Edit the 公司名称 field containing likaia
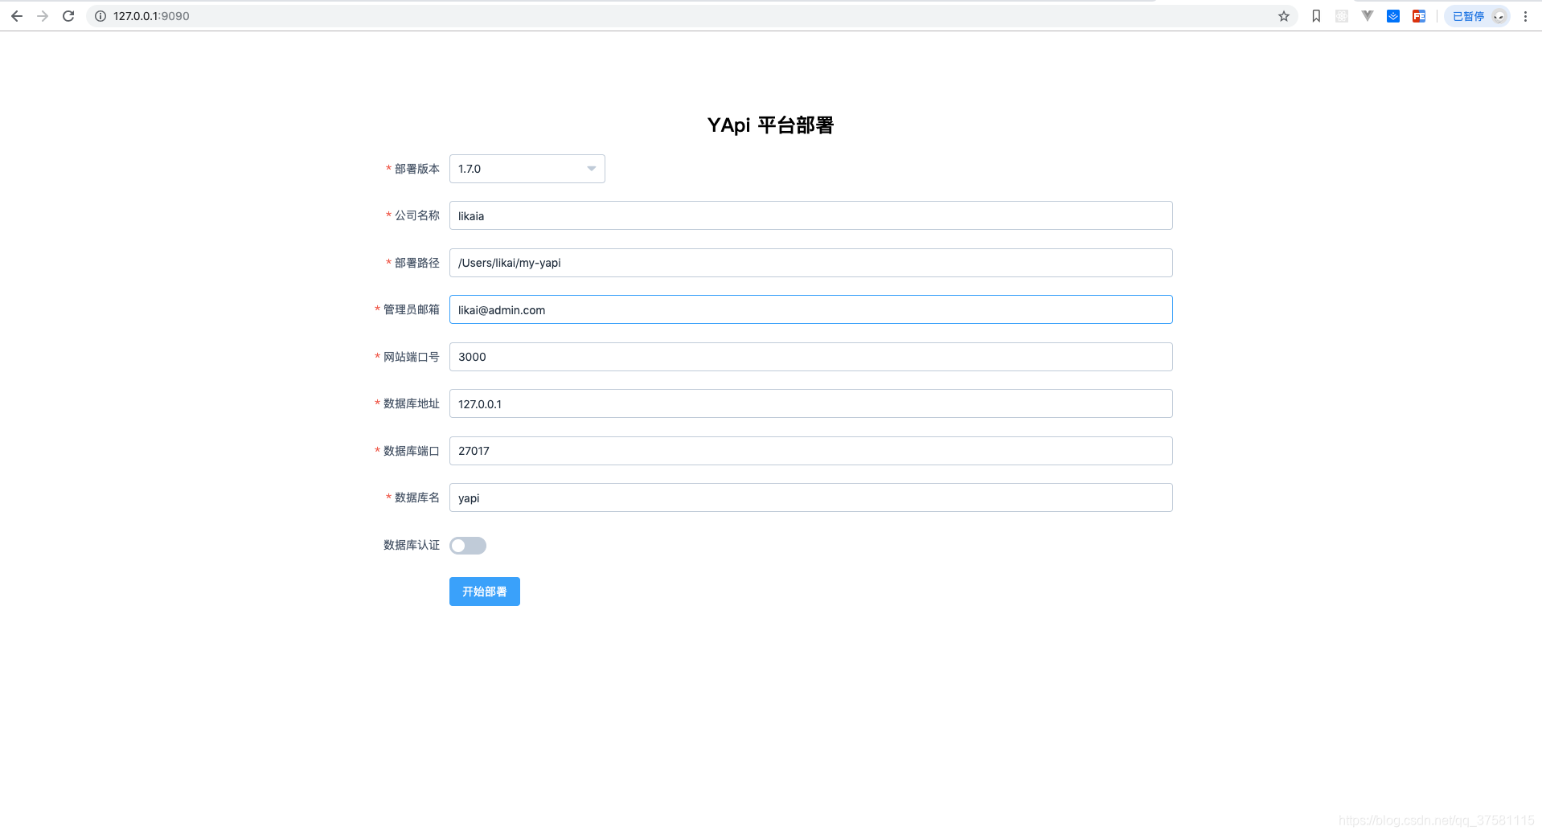Image resolution: width=1542 pixels, height=835 pixels. [811, 215]
